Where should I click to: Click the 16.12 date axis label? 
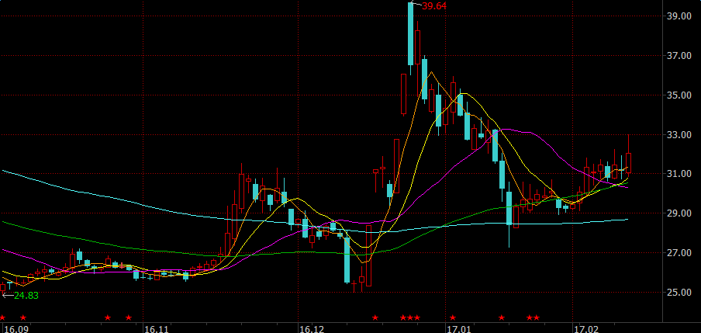coord(312,329)
